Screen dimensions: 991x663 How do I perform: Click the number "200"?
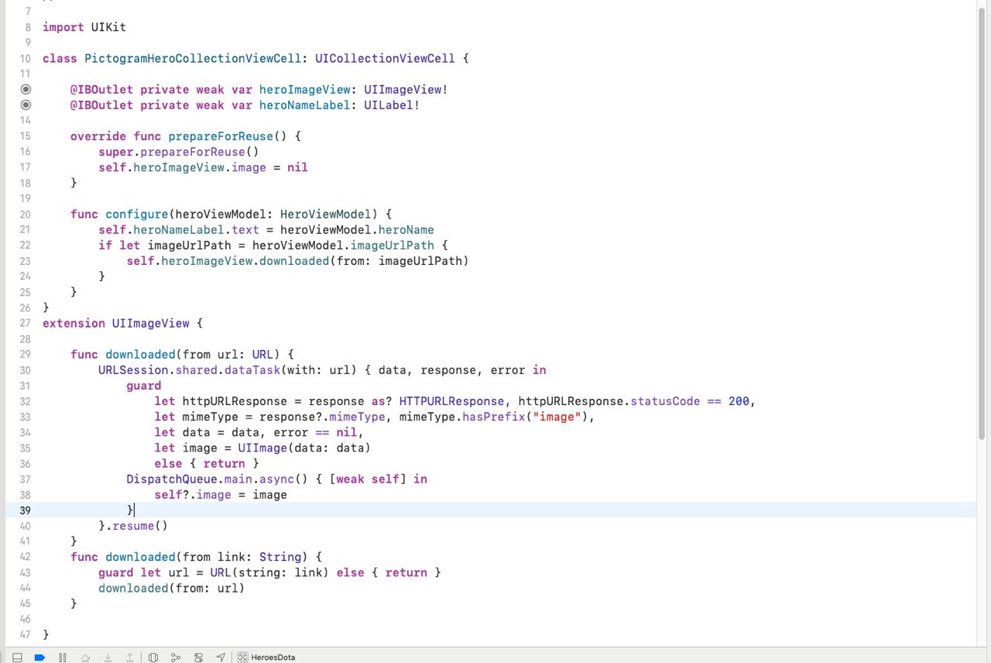[739, 401]
